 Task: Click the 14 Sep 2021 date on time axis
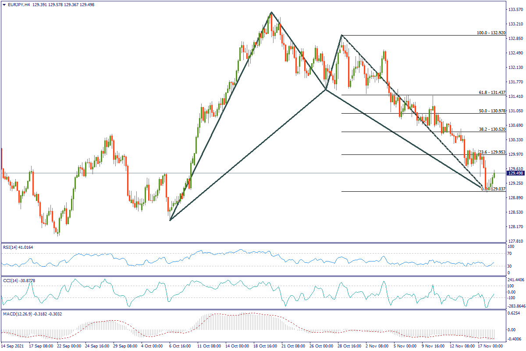click(x=13, y=346)
